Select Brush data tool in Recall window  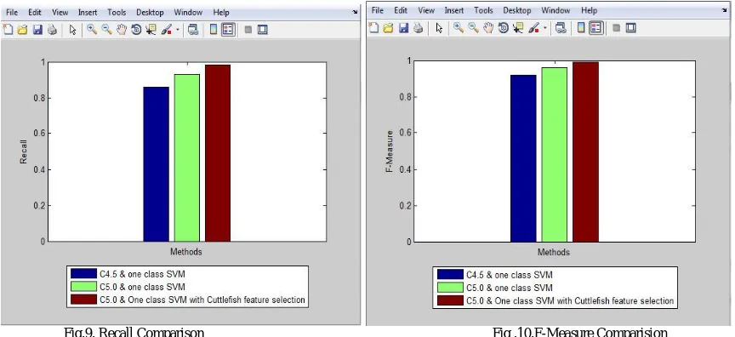[167, 30]
